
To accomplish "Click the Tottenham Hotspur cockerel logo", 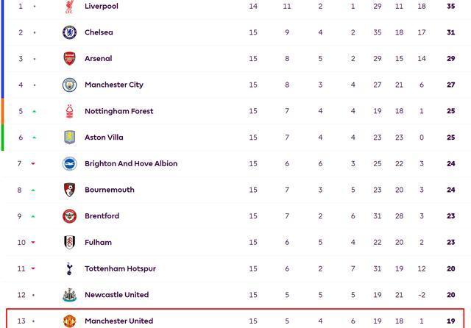I will 69,268.
